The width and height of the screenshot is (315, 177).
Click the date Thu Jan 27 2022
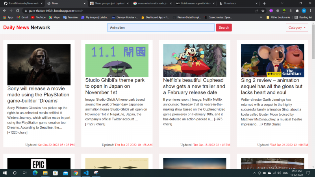133,145
